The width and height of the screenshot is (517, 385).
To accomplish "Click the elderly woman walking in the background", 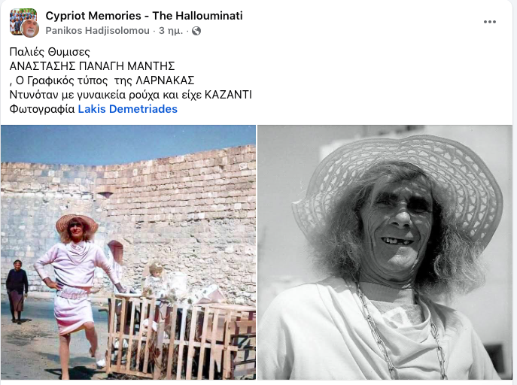I will pyautogui.click(x=17, y=291).
